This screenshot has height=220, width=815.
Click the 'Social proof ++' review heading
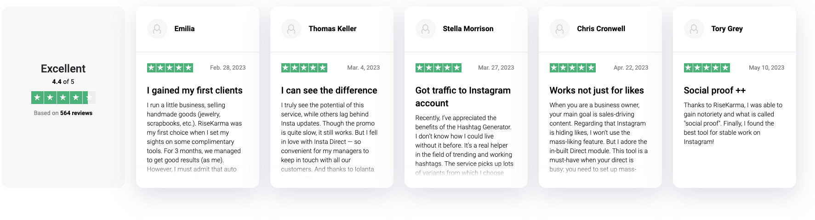point(714,90)
